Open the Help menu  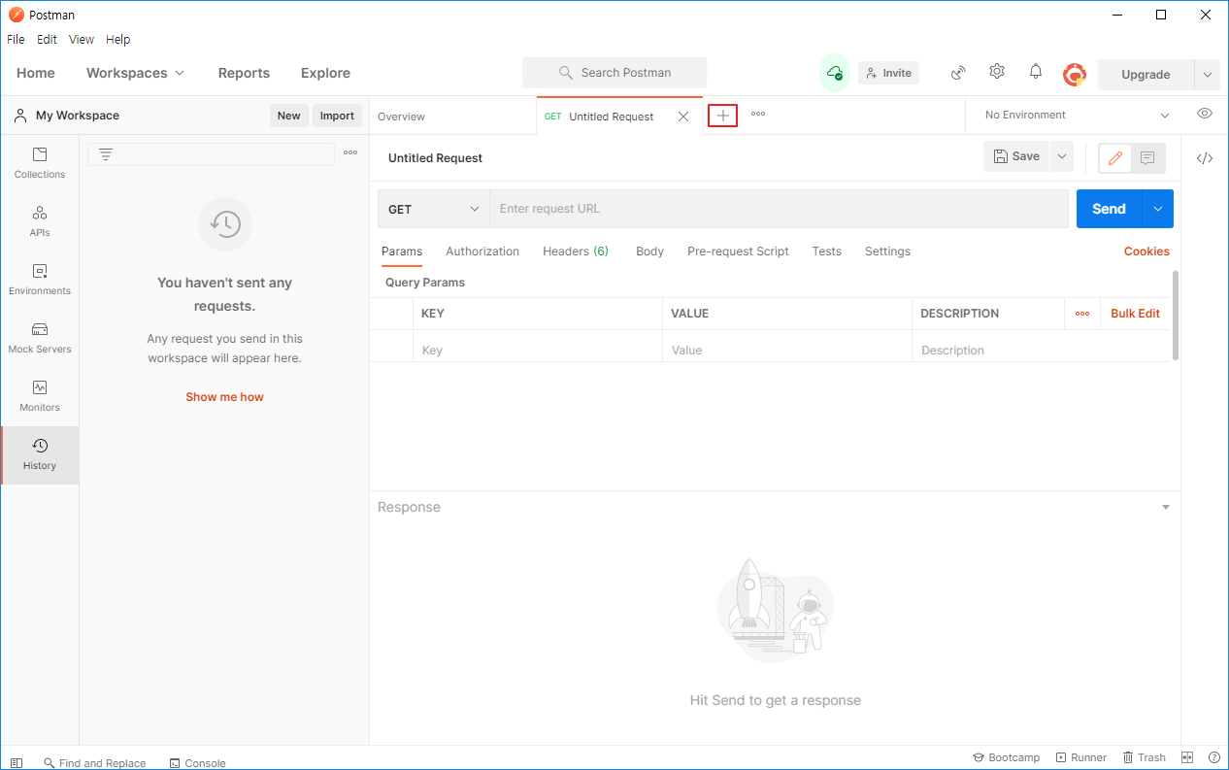[118, 40]
